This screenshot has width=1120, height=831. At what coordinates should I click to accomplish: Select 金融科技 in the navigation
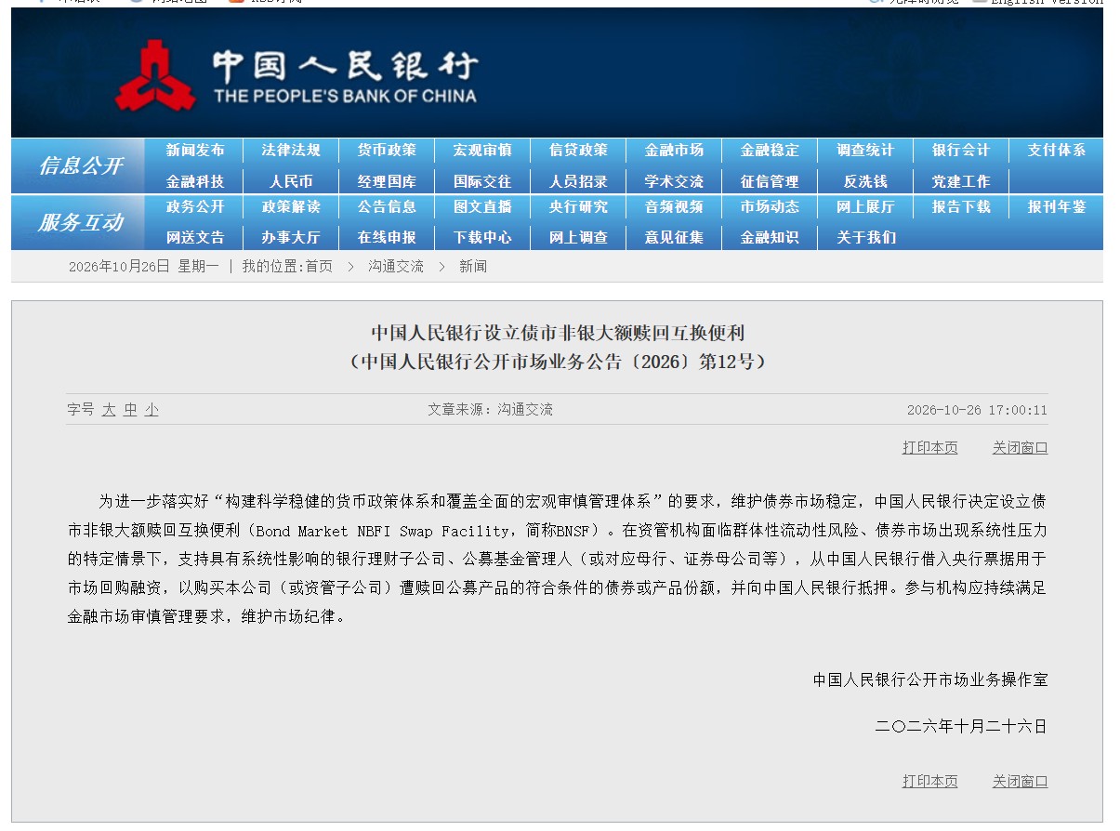[195, 181]
